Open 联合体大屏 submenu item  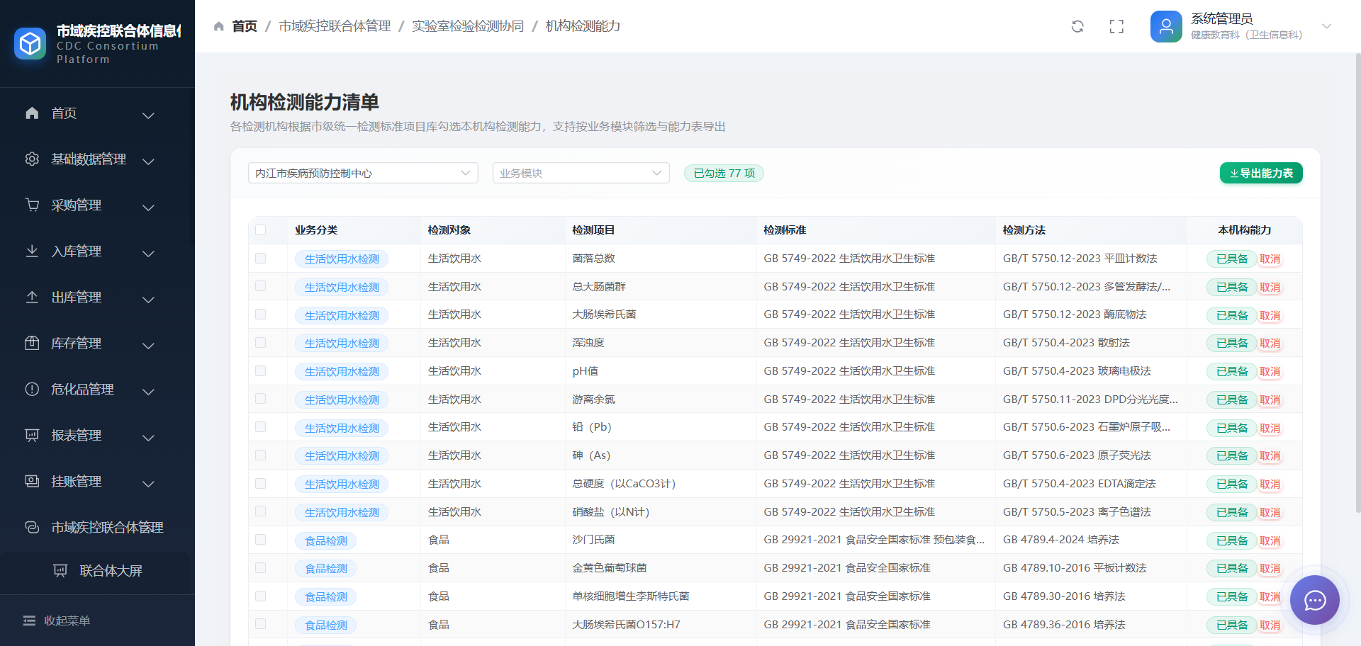(x=97, y=571)
